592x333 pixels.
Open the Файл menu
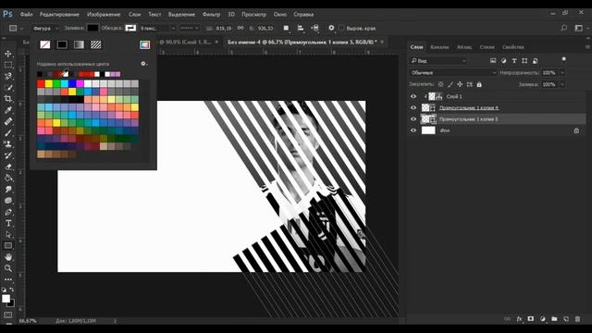[27, 15]
